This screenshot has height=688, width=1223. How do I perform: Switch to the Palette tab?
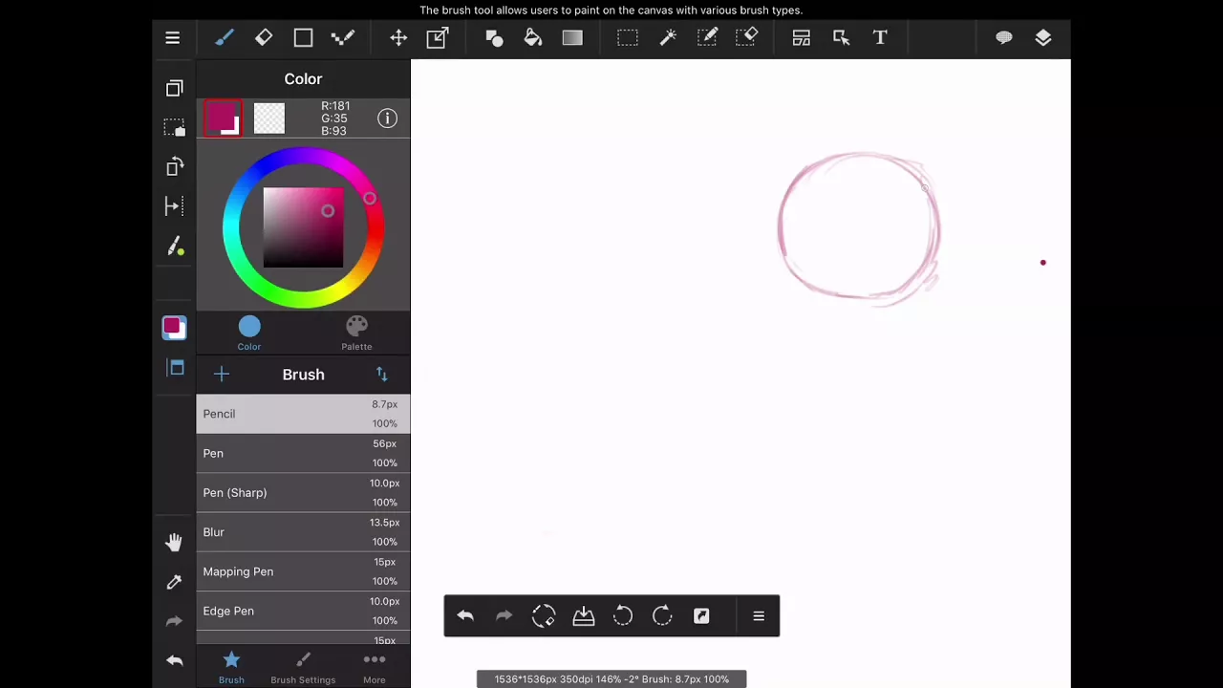pos(356,333)
